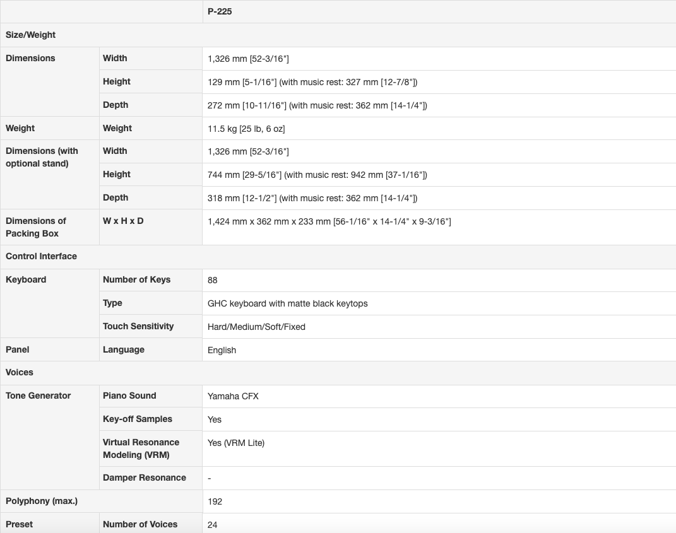Click the Dimensions of Packing Box label
The image size is (676, 533).
click(36, 227)
